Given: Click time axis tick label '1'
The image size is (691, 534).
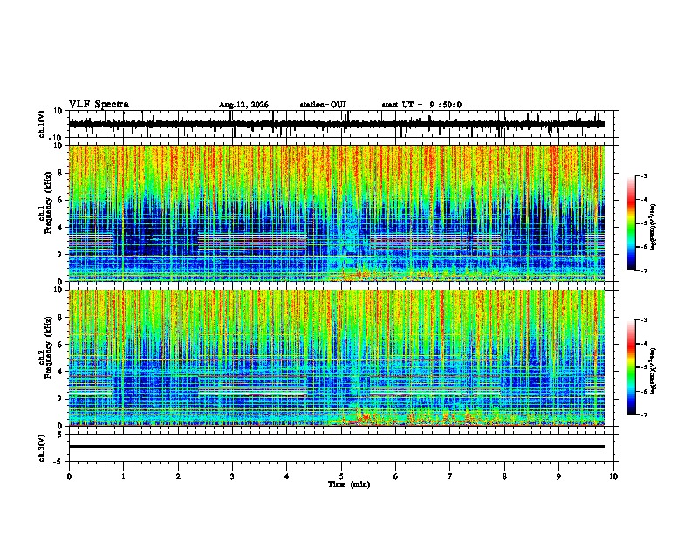Looking at the screenshot, I should (123, 476).
